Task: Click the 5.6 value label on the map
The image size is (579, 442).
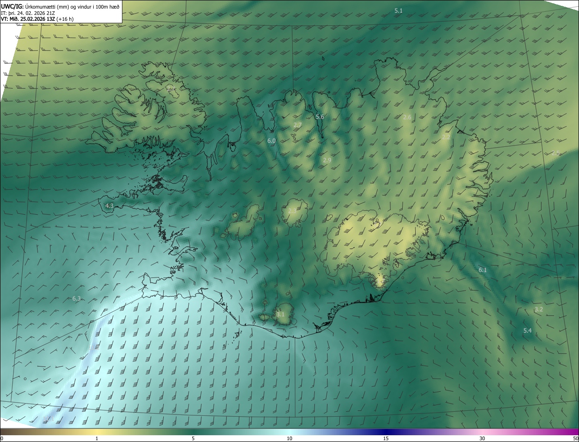Action: click(320, 117)
